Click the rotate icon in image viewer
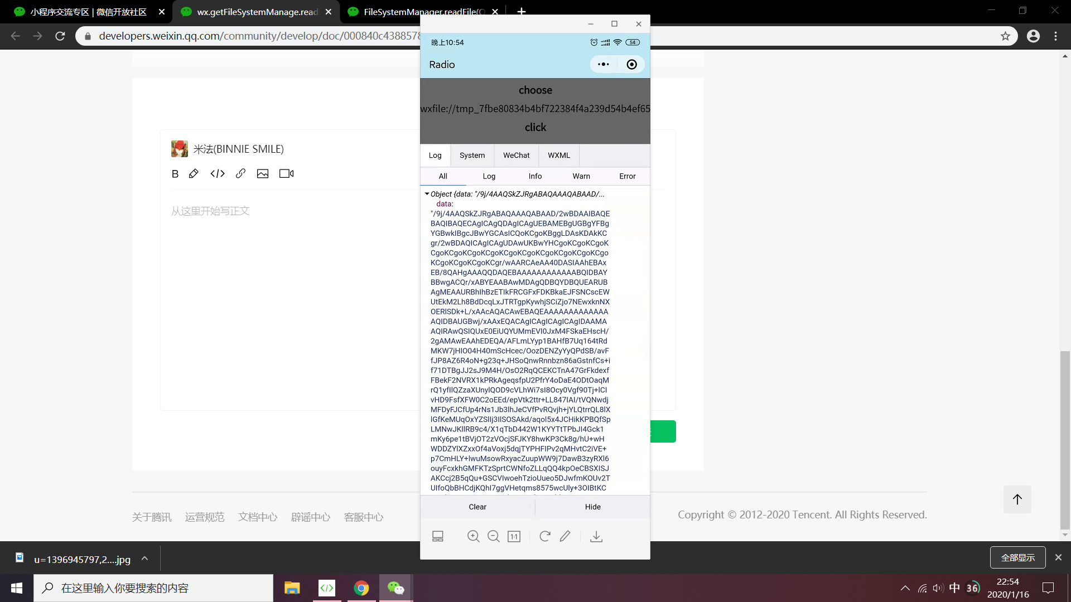The height and width of the screenshot is (602, 1071). coord(545,536)
